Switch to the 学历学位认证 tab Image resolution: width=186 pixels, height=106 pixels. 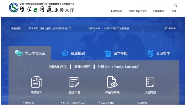[x=30, y=53]
